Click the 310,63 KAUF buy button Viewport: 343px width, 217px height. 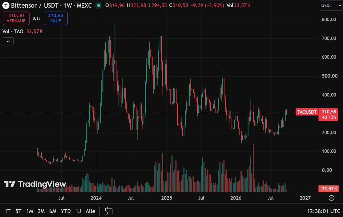coord(56,18)
